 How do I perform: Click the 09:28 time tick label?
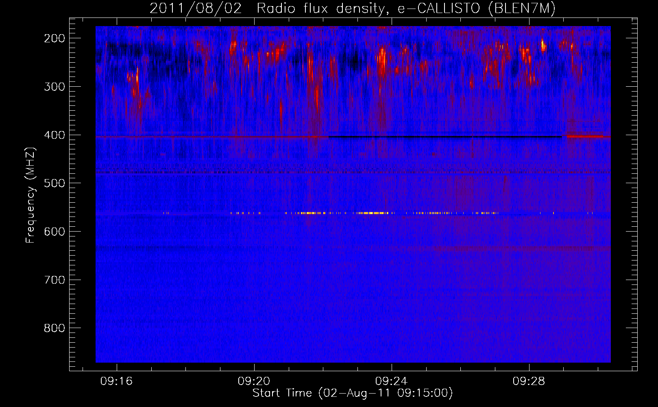(x=529, y=381)
